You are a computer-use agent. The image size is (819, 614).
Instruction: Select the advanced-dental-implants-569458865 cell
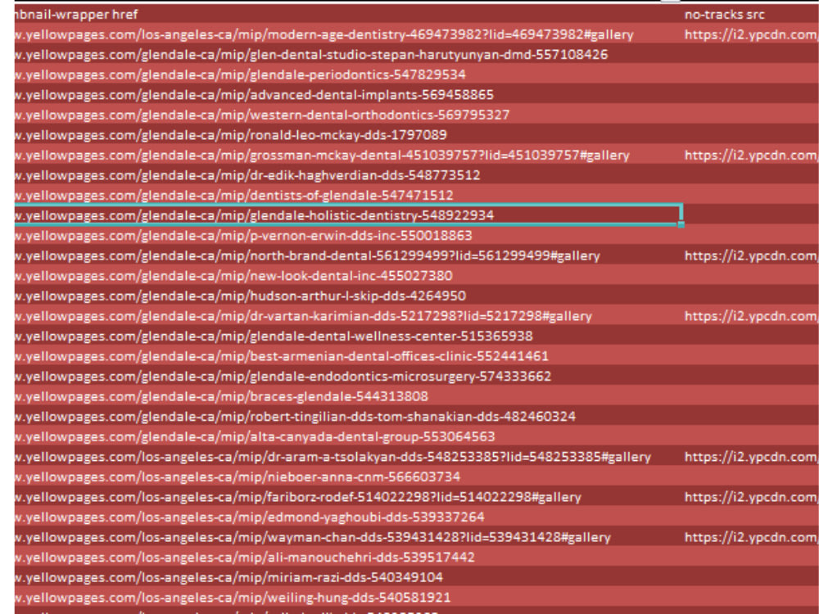click(348, 95)
